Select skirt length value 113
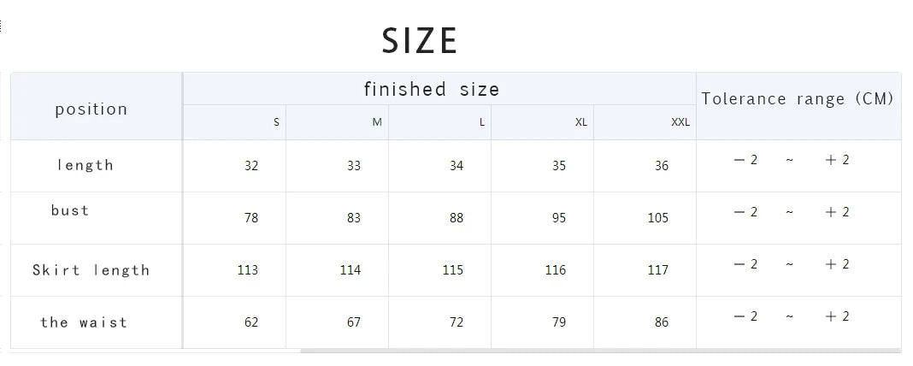Screen dimensions: 913x366 coord(248,270)
